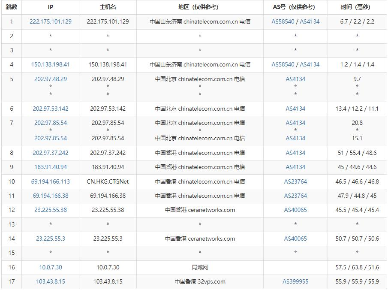Click the 主机名 column header
The width and height of the screenshot is (388, 290).
click(108, 7)
